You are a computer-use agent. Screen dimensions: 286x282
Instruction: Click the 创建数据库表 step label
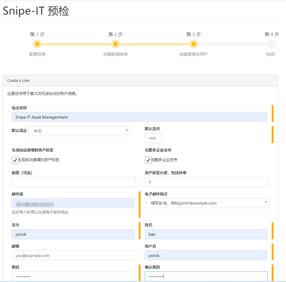click(115, 54)
